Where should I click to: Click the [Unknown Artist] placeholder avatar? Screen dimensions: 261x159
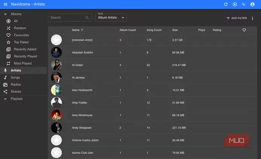(56, 40)
